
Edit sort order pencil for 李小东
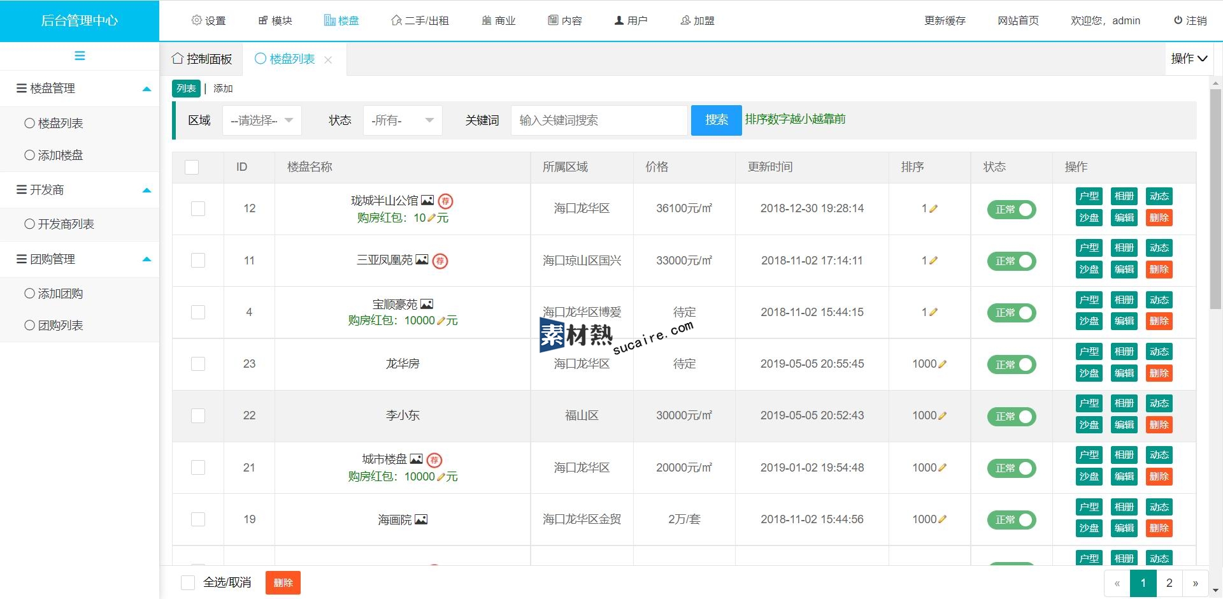pyautogui.click(x=943, y=415)
